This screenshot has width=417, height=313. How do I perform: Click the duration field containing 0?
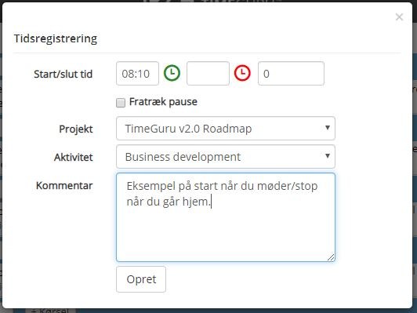(291, 74)
